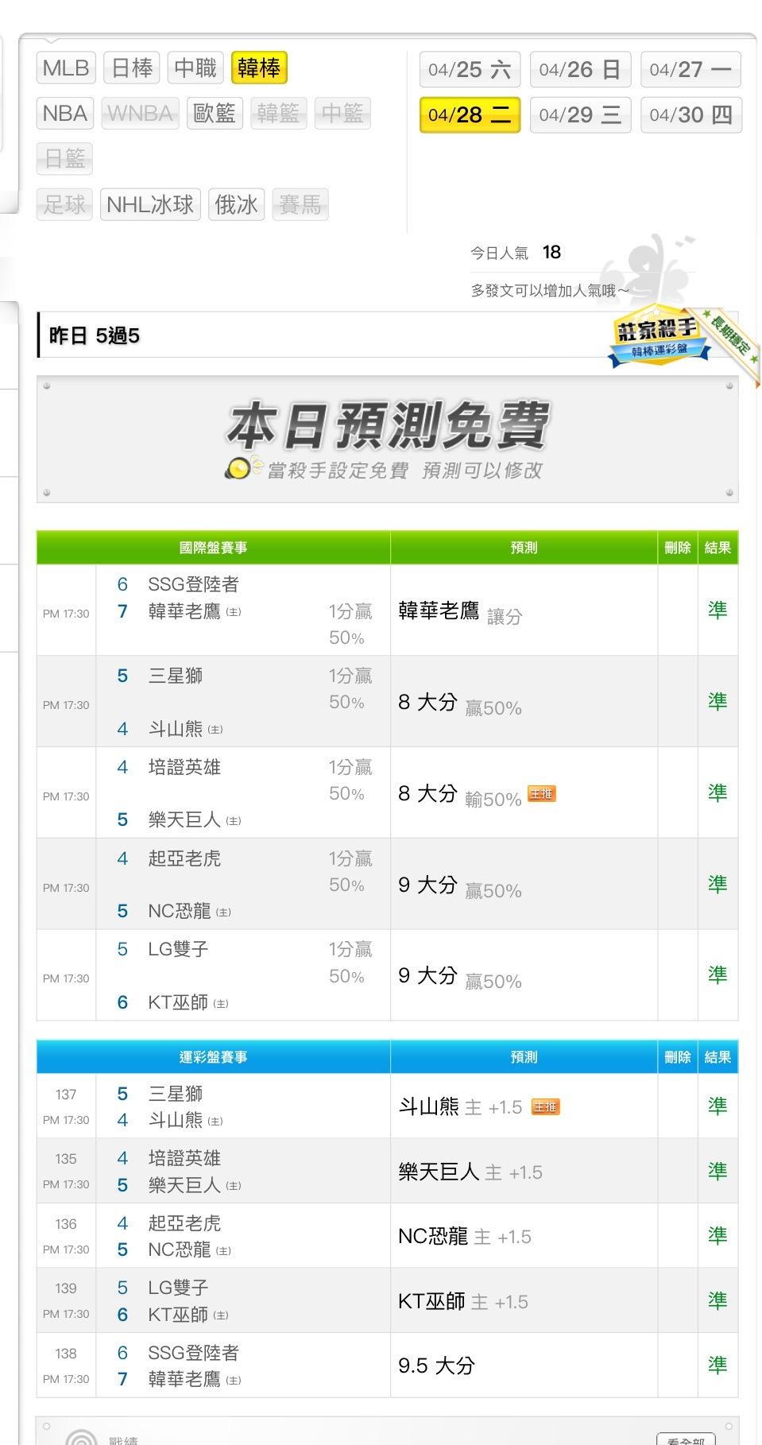Viewport: 762px width, 1445px height.
Task: Click the 運彩盤賽事 table header
Action: coord(213,1057)
